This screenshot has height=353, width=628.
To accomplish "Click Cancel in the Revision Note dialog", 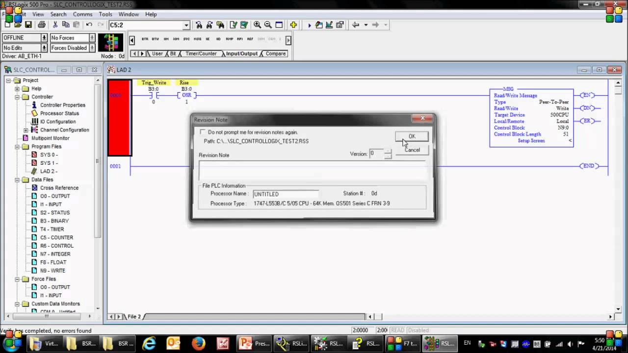I will (412, 150).
